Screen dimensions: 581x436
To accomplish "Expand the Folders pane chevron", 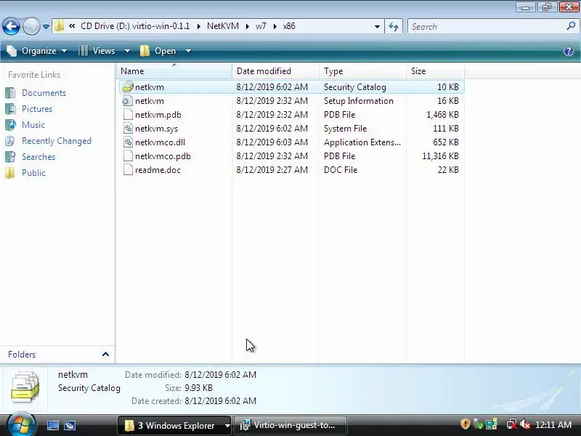I will click(105, 355).
